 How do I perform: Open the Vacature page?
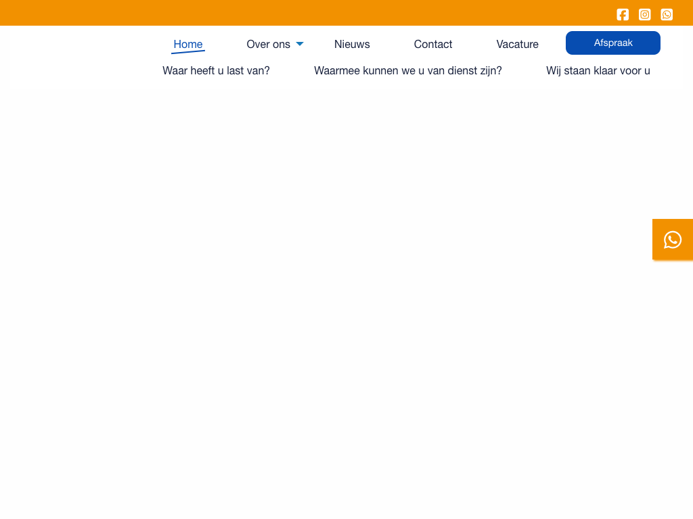point(517,44)
